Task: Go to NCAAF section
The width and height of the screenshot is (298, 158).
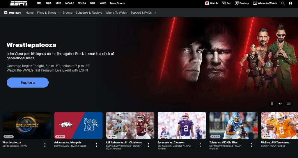Action: pyautogui.click(x=70, y=3)
